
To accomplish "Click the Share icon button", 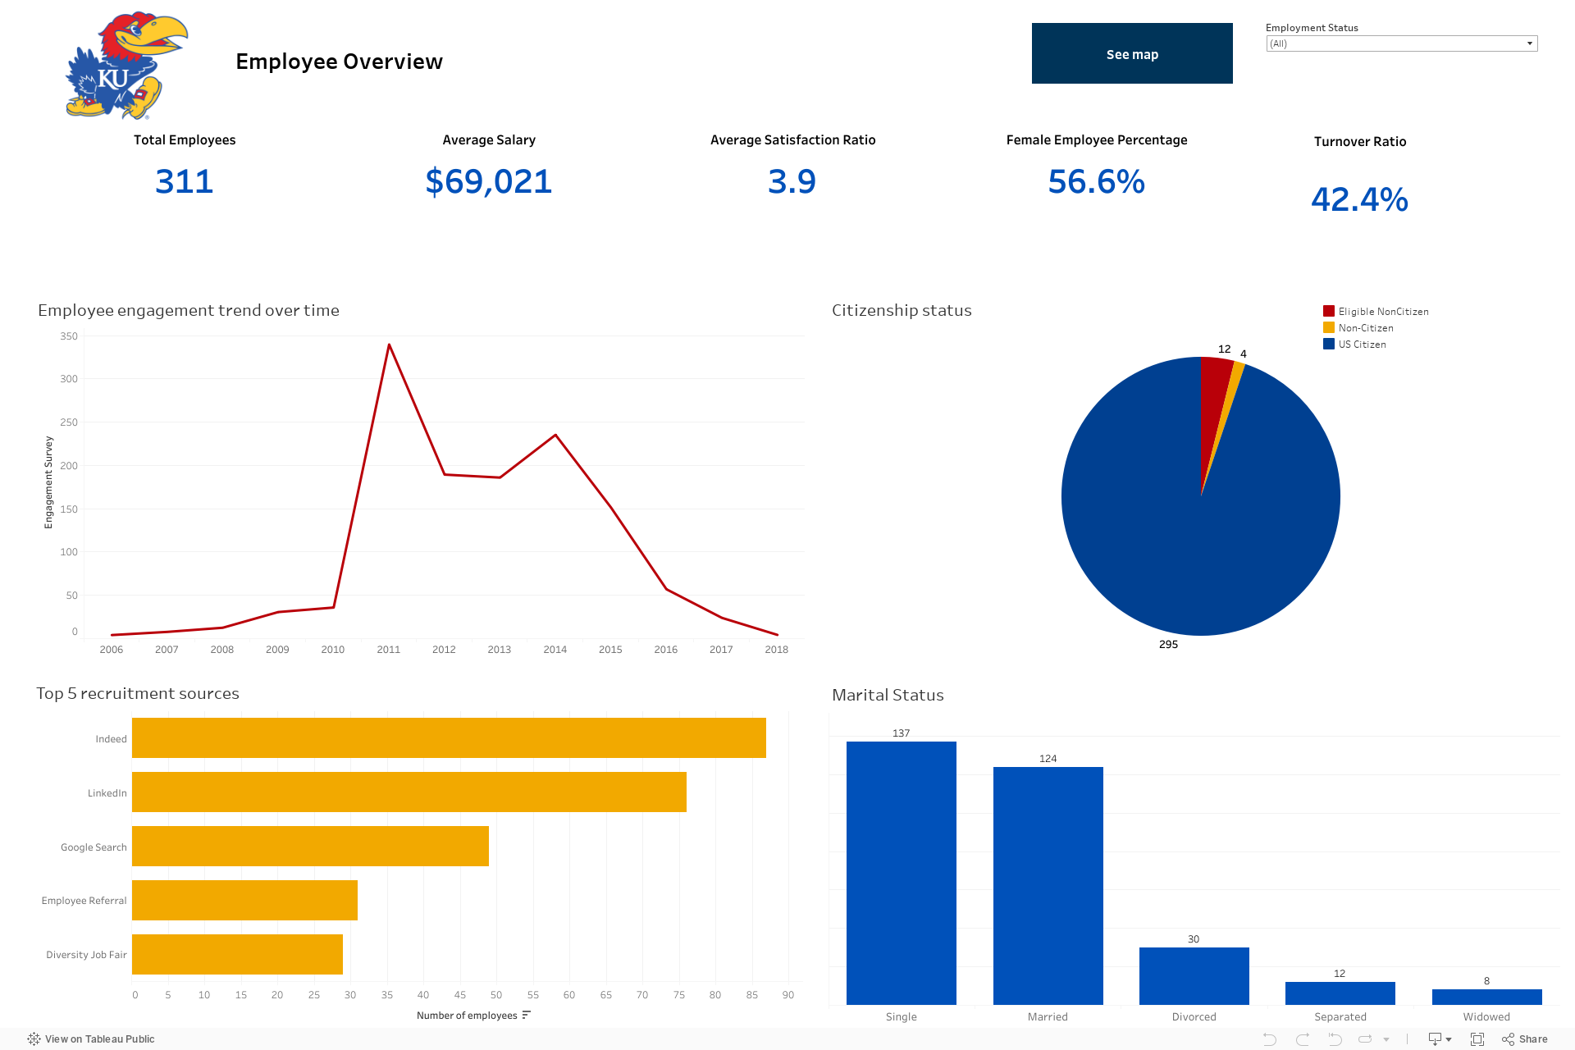I will pyautogui.click(x=1525, y=1039).
